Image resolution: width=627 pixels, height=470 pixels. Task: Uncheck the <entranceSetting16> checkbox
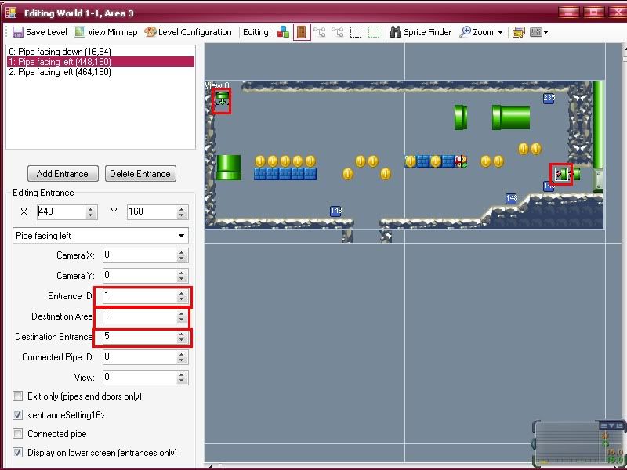pos(17,415)
